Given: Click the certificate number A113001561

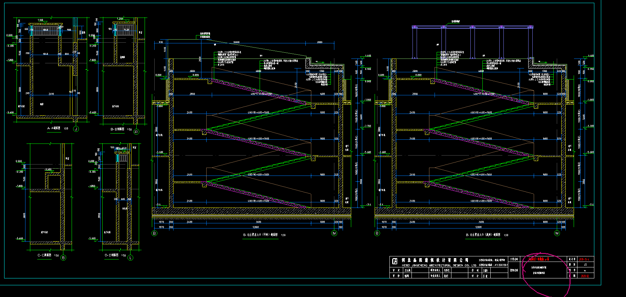Looking at the screenshot, I should (501, 265).
